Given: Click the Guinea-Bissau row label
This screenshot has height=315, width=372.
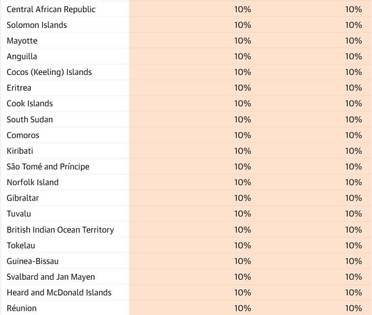Looking at the screenshot, I should coord(33,261).
